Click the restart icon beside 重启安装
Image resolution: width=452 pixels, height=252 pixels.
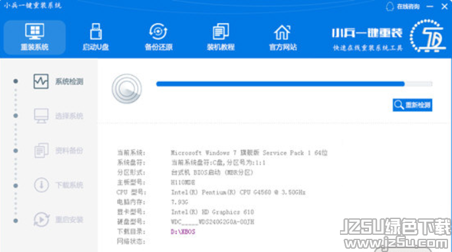(x=42, y=220)
